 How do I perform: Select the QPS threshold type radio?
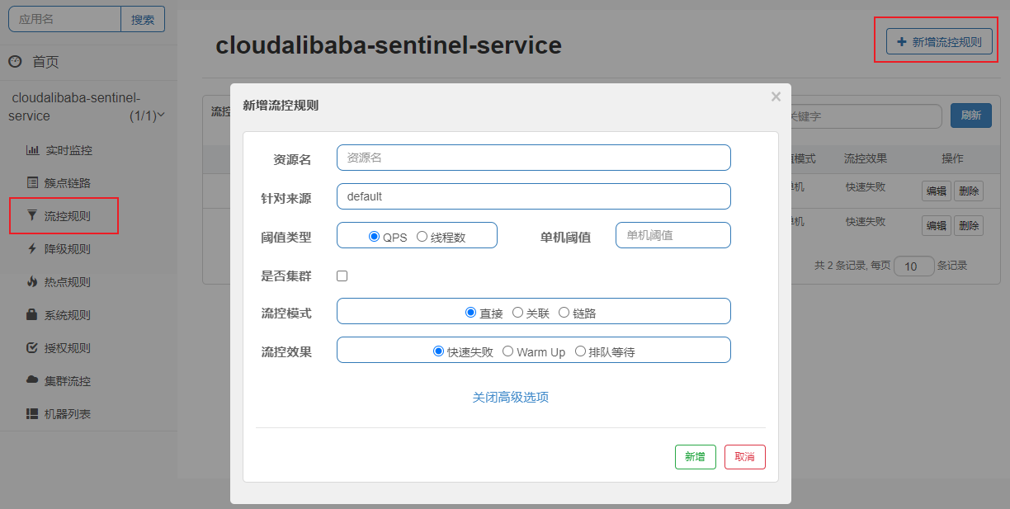pyautogui.click(x=375, y=237)
